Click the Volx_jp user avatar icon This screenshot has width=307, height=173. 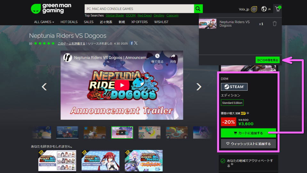coord(254,9)
